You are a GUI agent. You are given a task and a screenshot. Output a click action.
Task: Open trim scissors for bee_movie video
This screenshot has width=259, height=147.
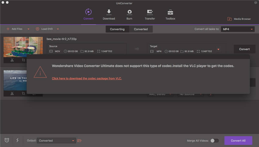point(12,60)
